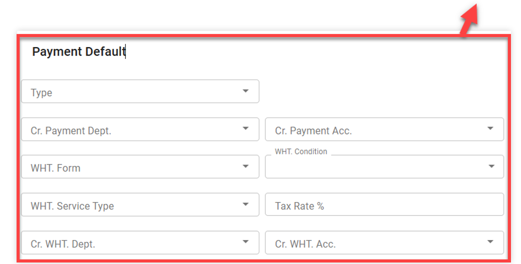The width and height of the screenshot is (521, 264).
Task: Click the empty area of WHT. Condition box
Action: [x=371, y=168]
